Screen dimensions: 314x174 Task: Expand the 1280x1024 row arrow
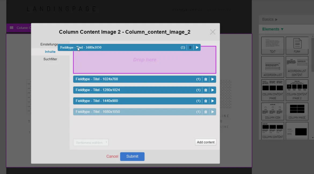click(x=213, y=90)
